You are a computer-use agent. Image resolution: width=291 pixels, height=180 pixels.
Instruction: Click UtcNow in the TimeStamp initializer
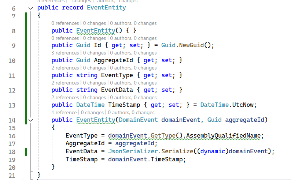[243, 105]
